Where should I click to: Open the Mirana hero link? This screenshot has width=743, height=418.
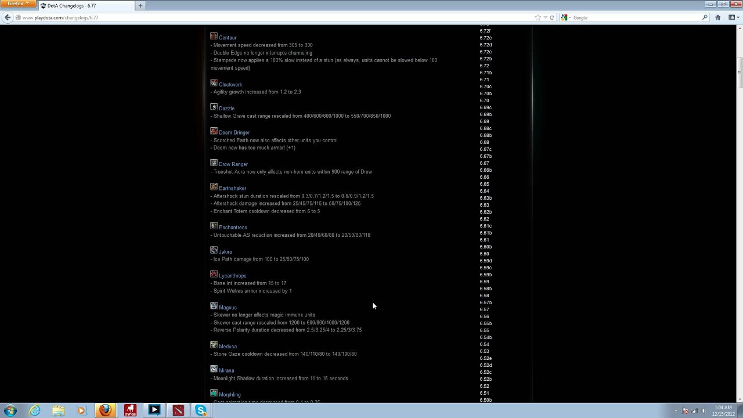coord(226,370)
